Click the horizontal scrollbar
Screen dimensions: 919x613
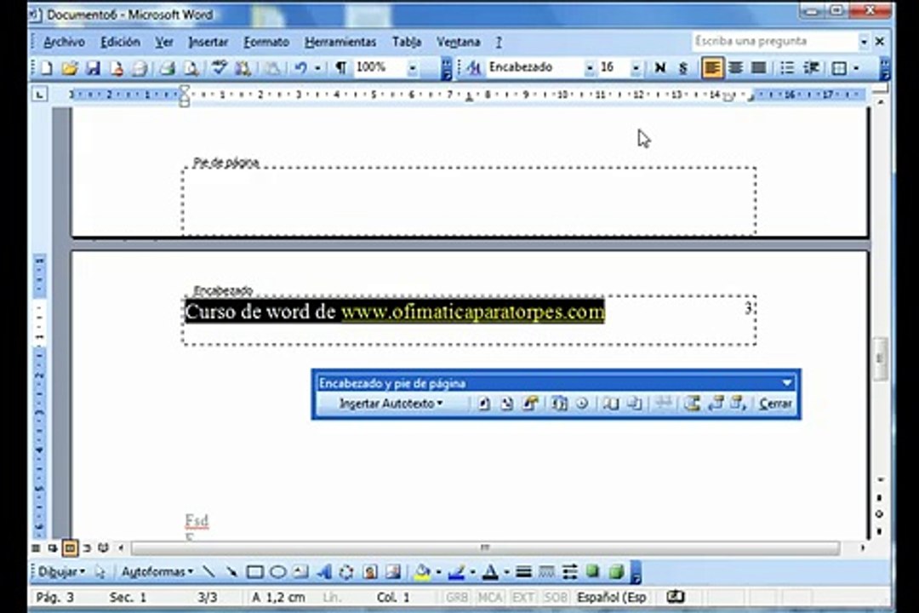[485, 548]
